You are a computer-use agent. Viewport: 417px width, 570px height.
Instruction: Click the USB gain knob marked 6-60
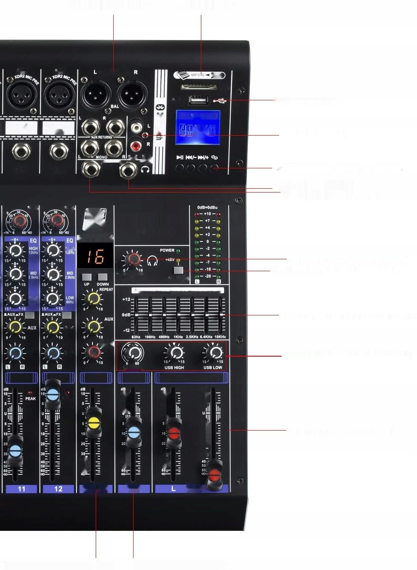[x=134, y=353]
